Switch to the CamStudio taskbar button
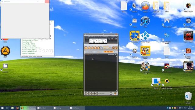195x110 pixels. pos(44,108)
